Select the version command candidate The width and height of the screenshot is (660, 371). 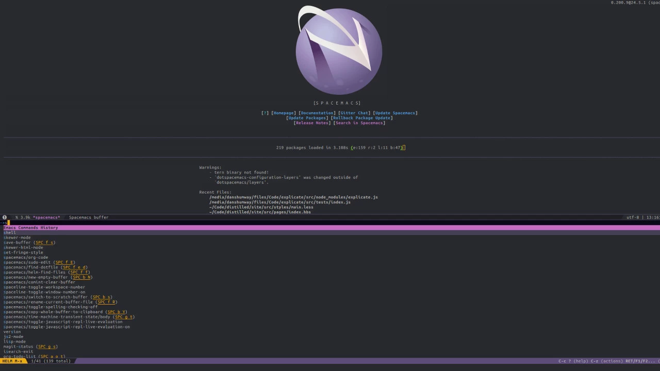tap(12, 332)
